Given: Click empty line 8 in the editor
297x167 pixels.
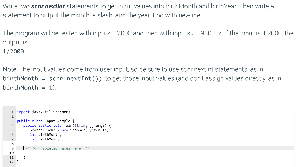Looking at the screenshot, I should click(x=155, y=144).
